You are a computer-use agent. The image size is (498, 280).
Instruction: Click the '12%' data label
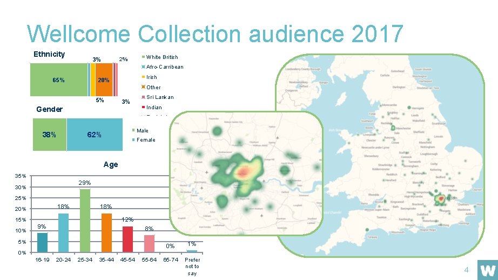click(x=127, y=219)
